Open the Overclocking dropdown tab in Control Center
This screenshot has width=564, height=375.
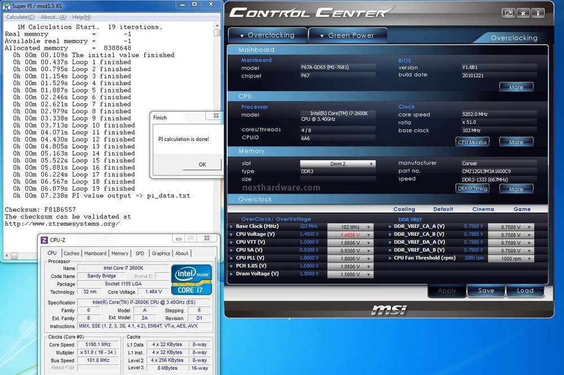267,35
